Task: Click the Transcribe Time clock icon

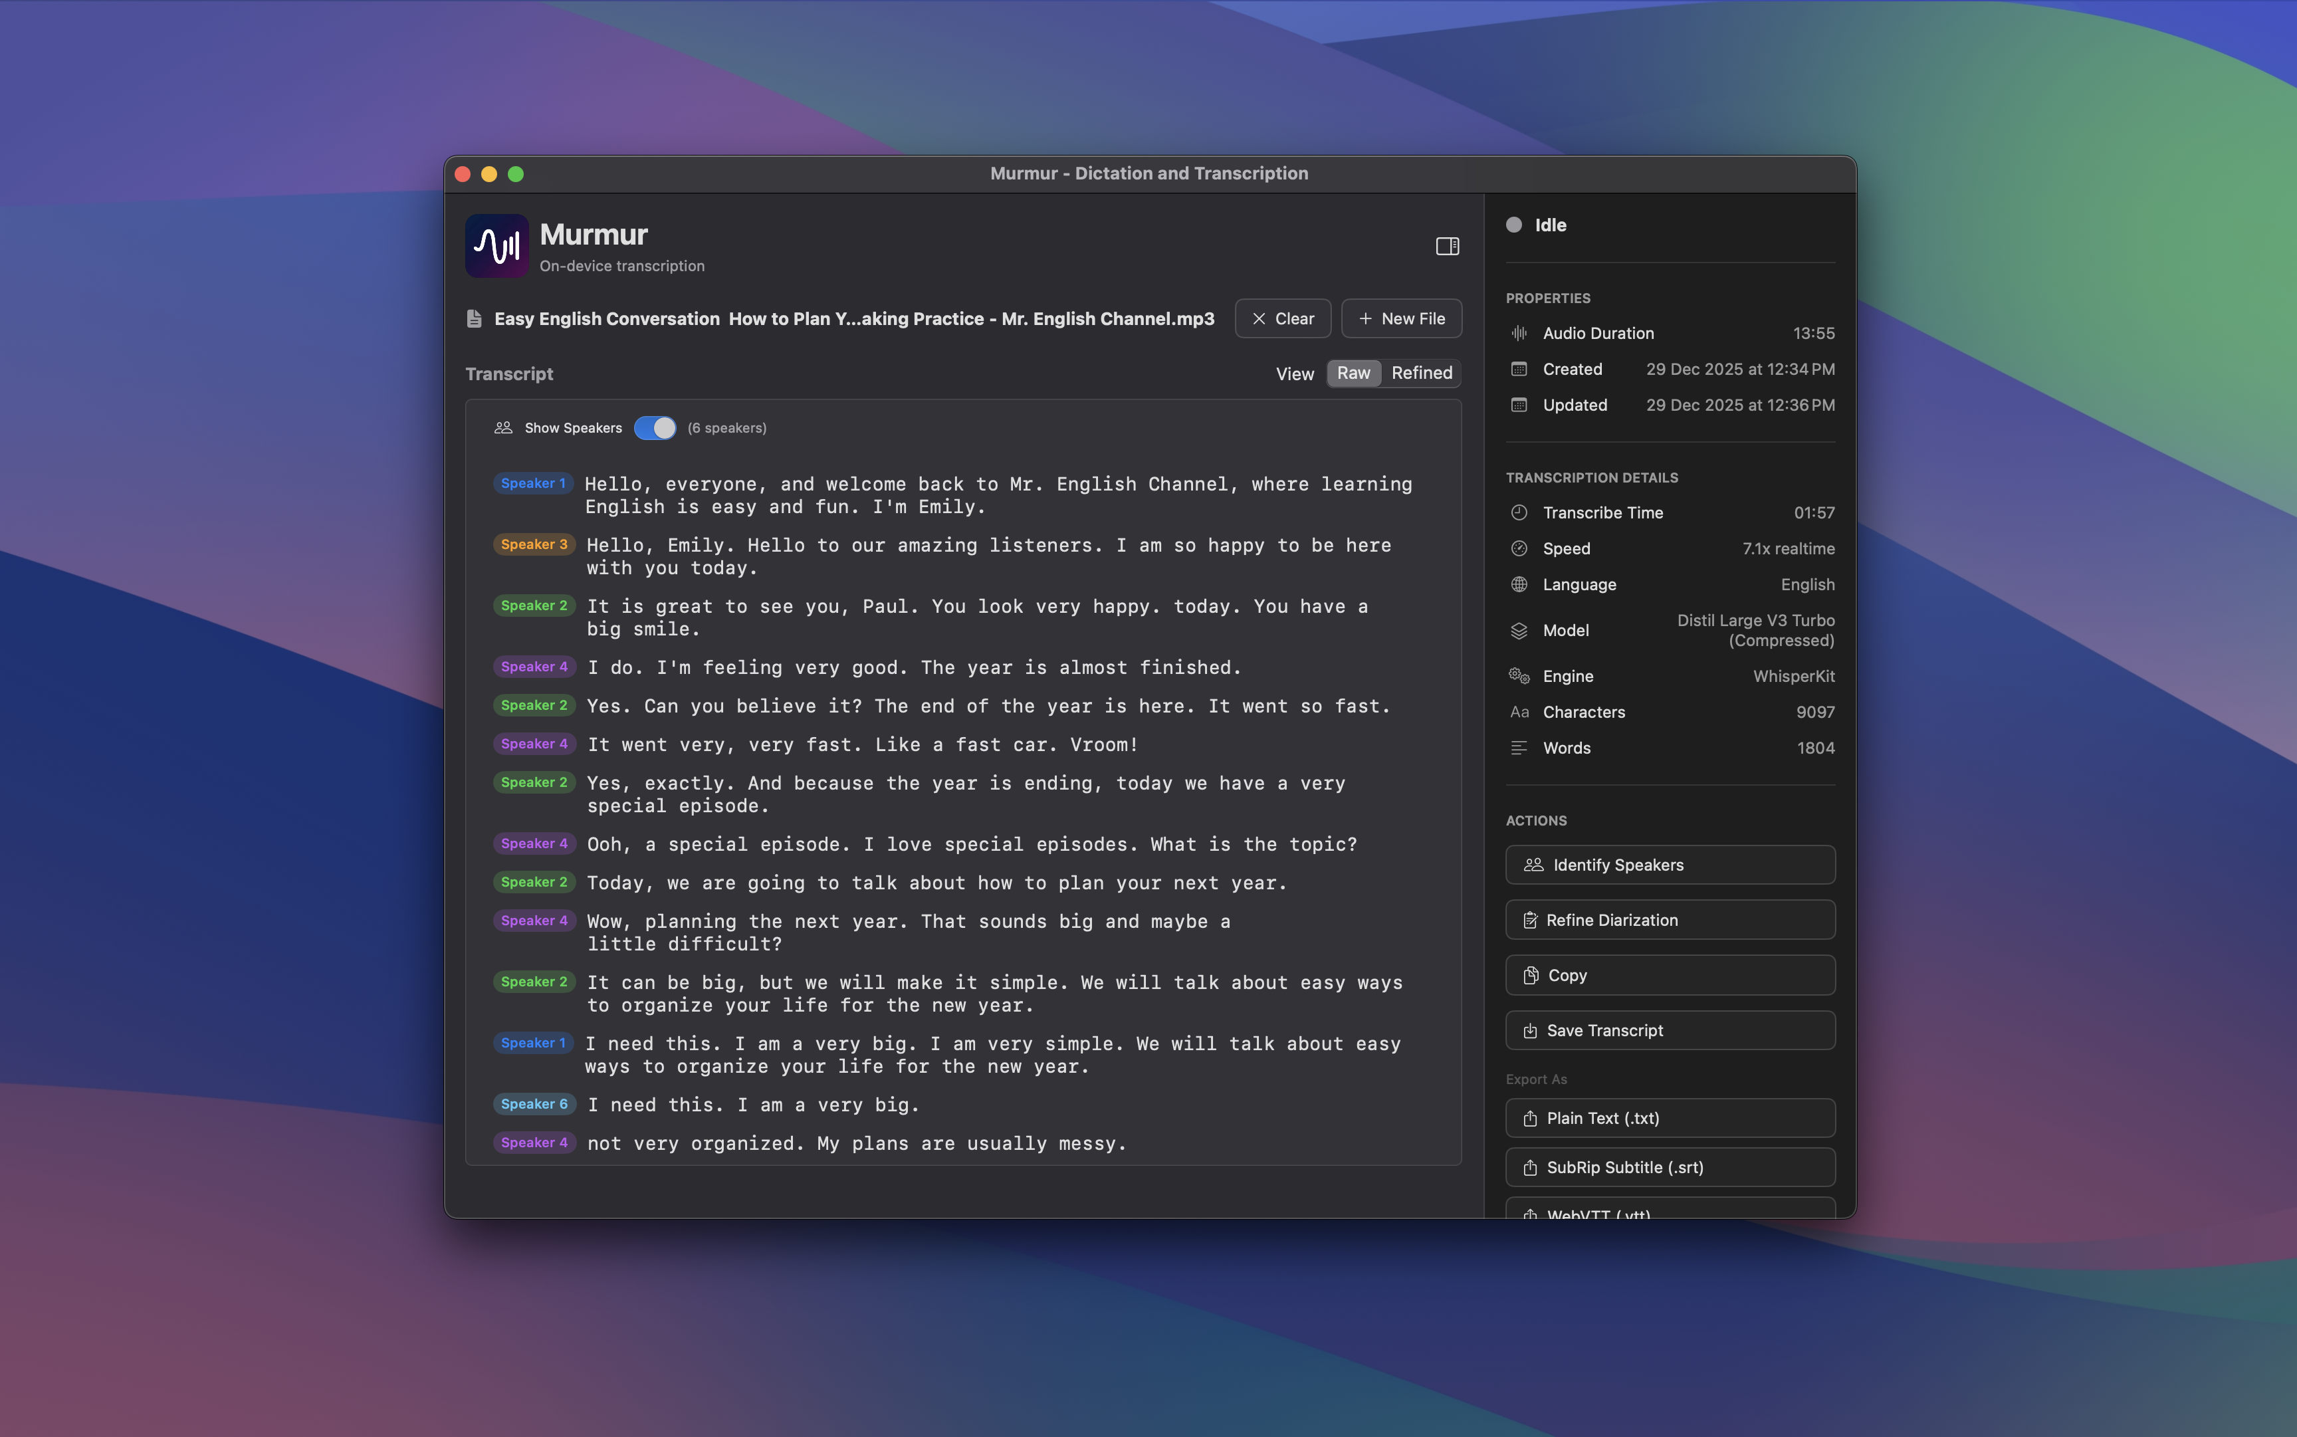Action: pyautogui.click(x=1519, y=512)
